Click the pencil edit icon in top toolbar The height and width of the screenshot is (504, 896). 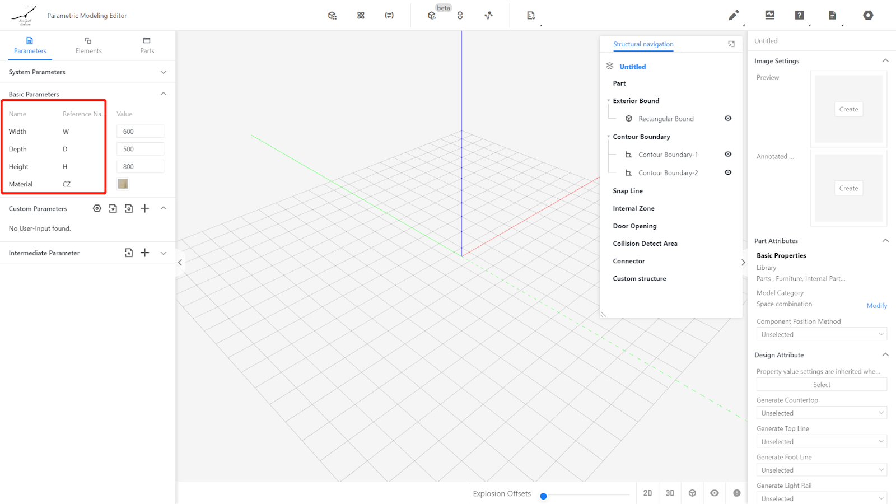point(733,16)
